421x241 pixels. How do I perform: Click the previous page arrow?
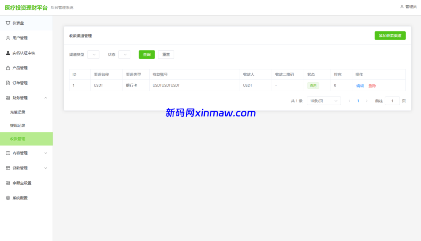point(349,101)
